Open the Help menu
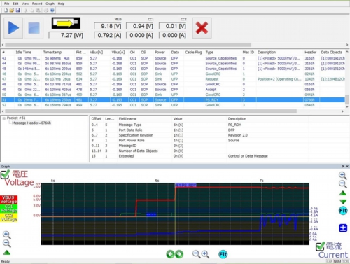The height and width of the screenshot is (264, 350). 61,4
